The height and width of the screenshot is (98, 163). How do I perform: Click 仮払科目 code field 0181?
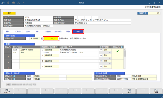coord(29,79)
